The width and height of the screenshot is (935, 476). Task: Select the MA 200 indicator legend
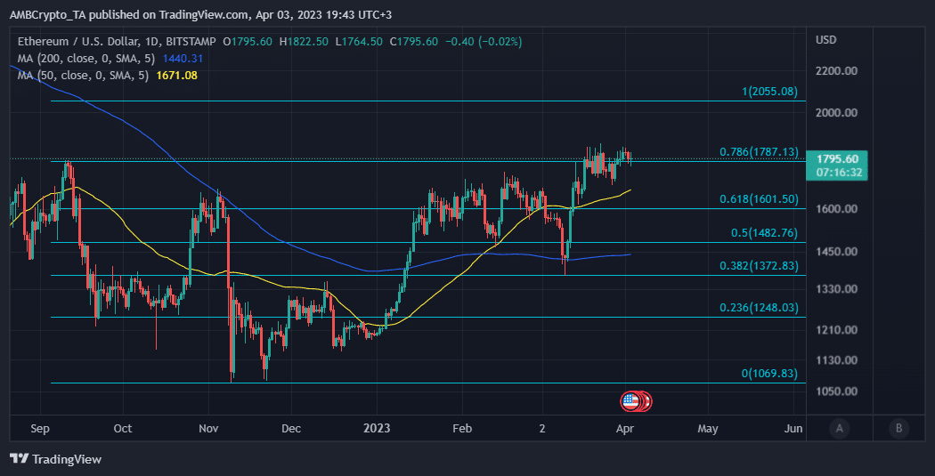pos(84,59)
